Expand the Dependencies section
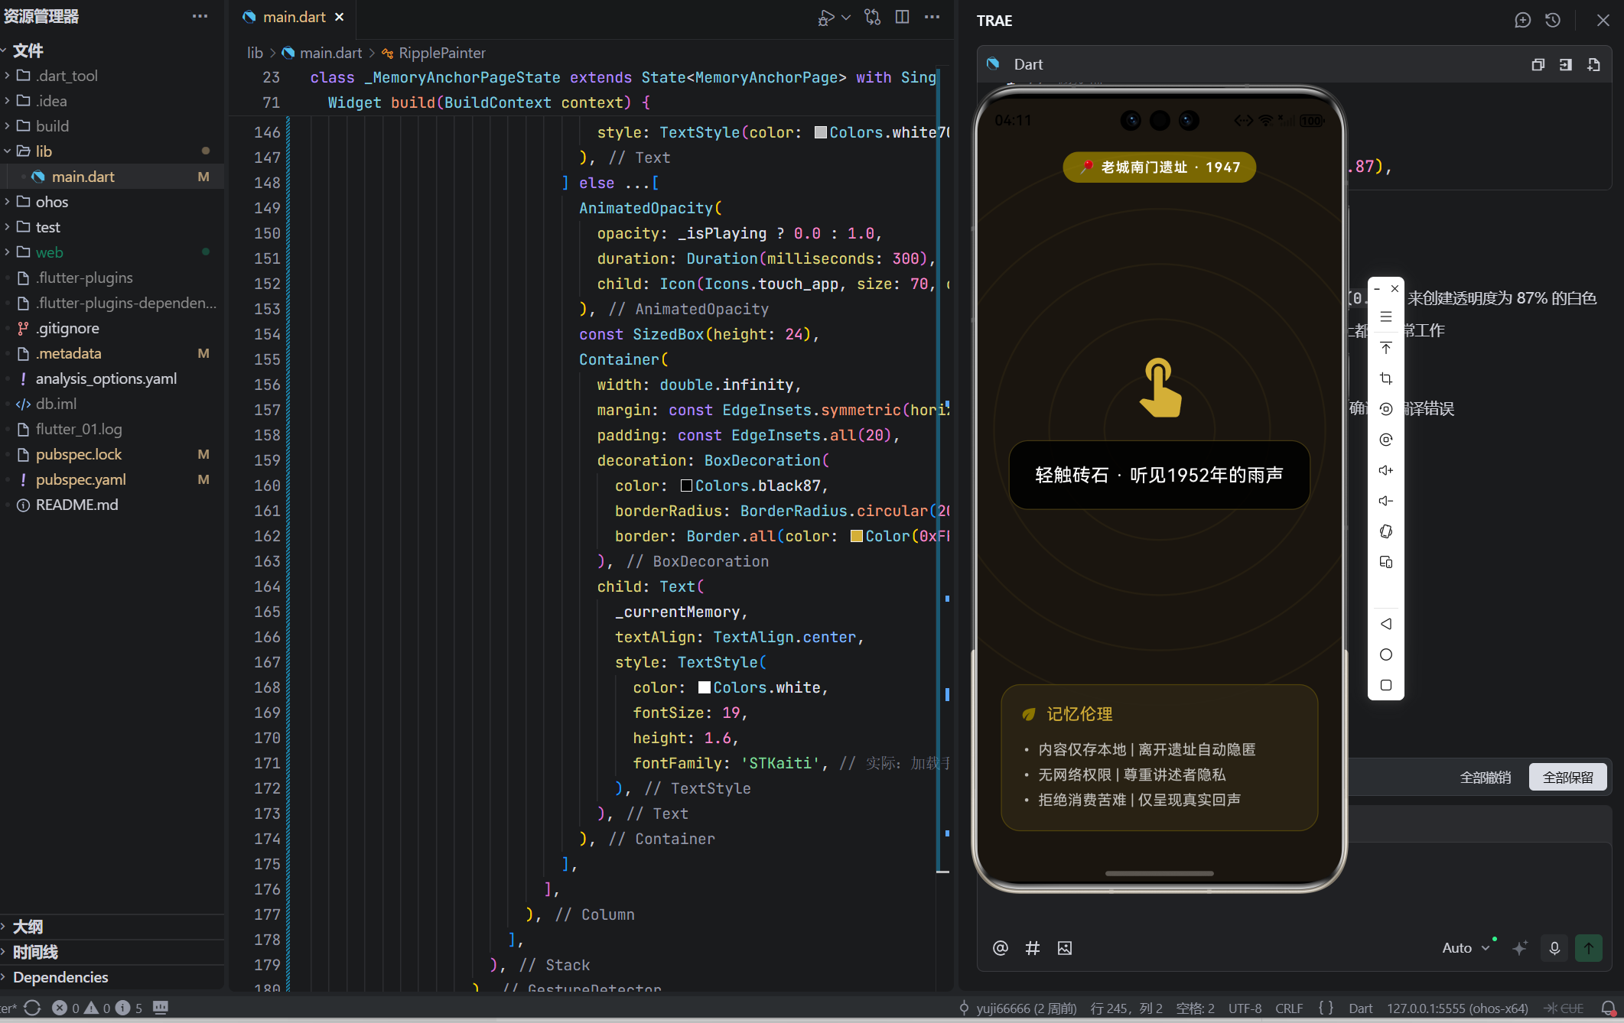This screenshot has width=1624, height=1023. click(x=60, y=977)
